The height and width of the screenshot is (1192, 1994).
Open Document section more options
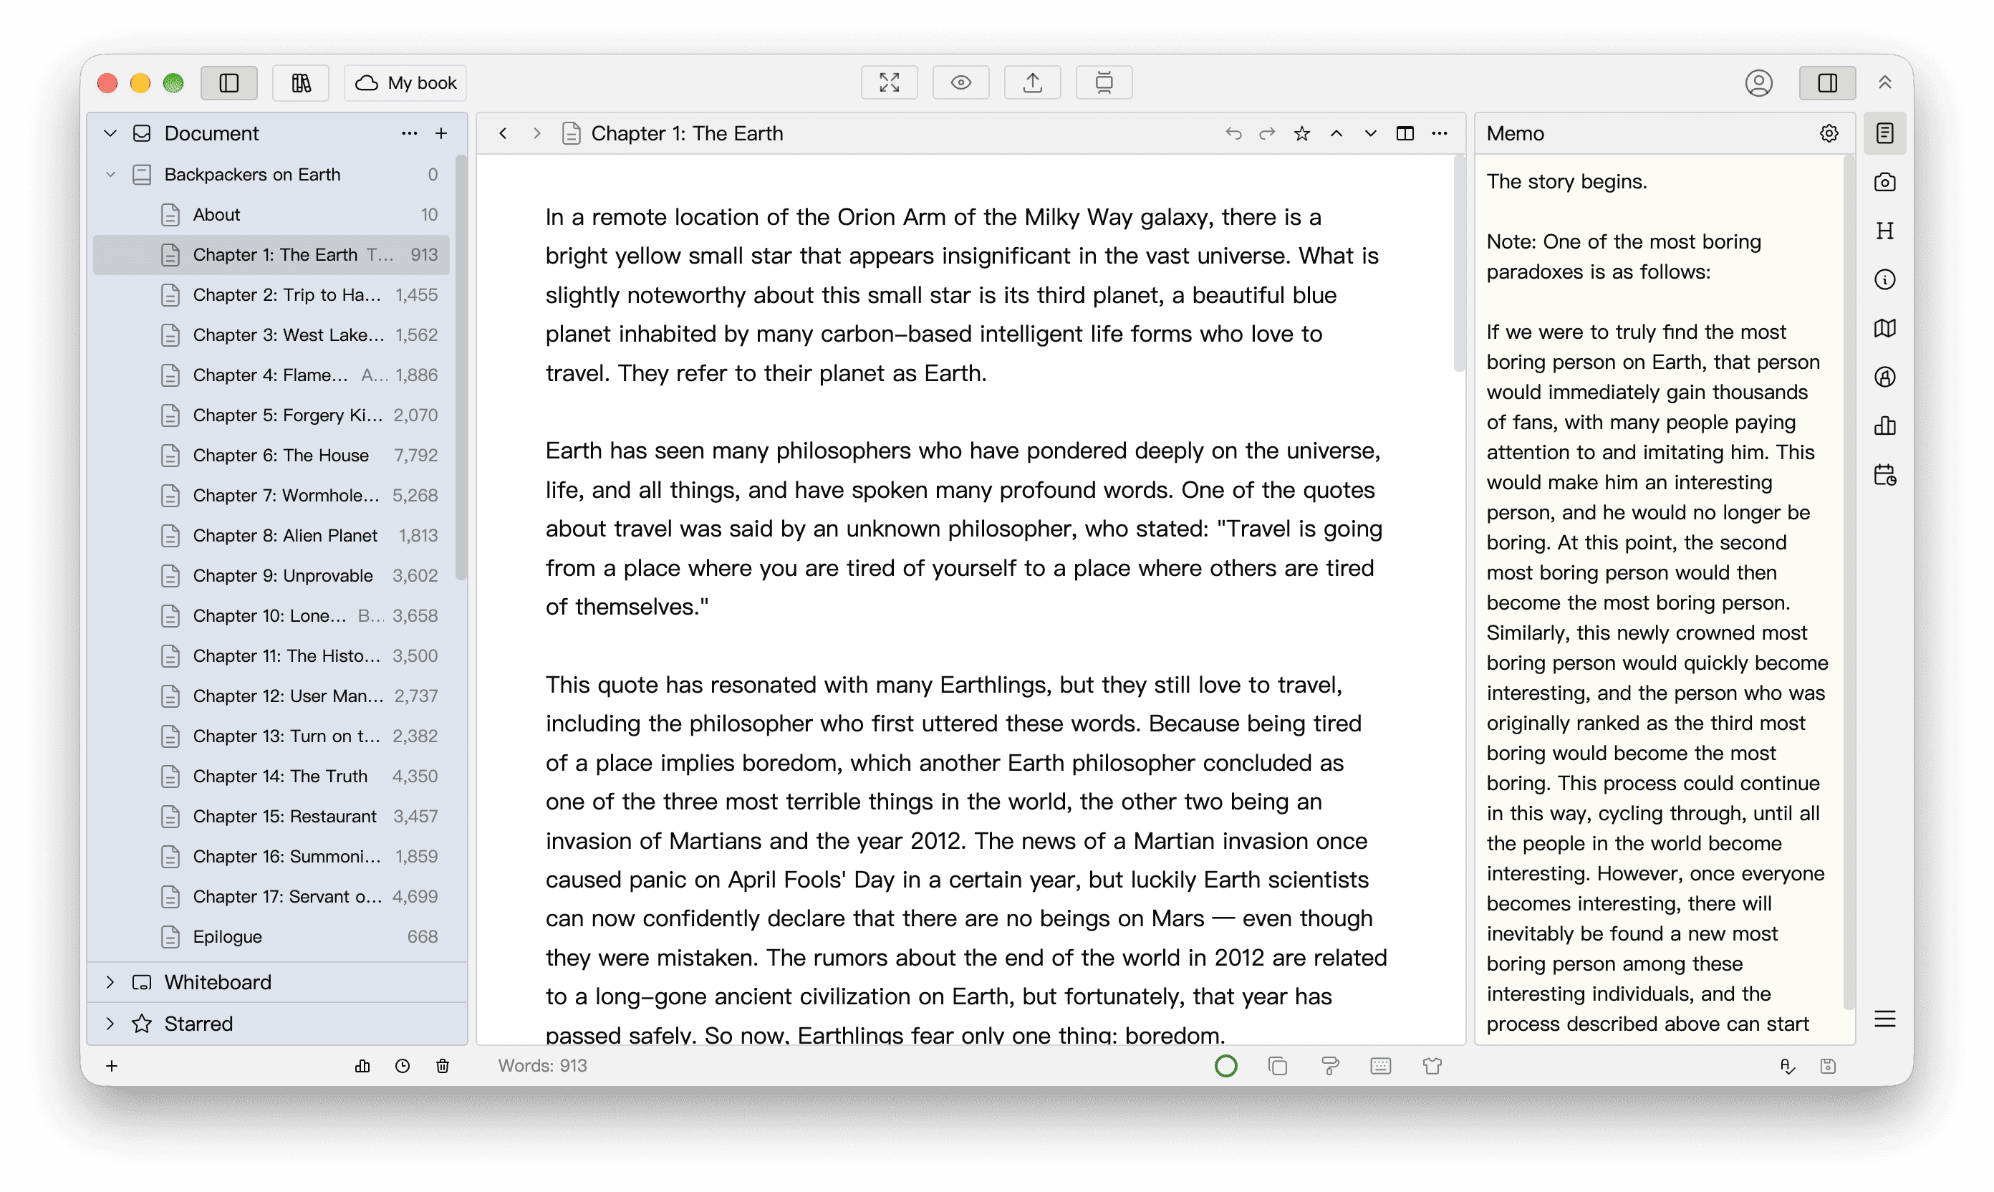click(x=409, y=133)
